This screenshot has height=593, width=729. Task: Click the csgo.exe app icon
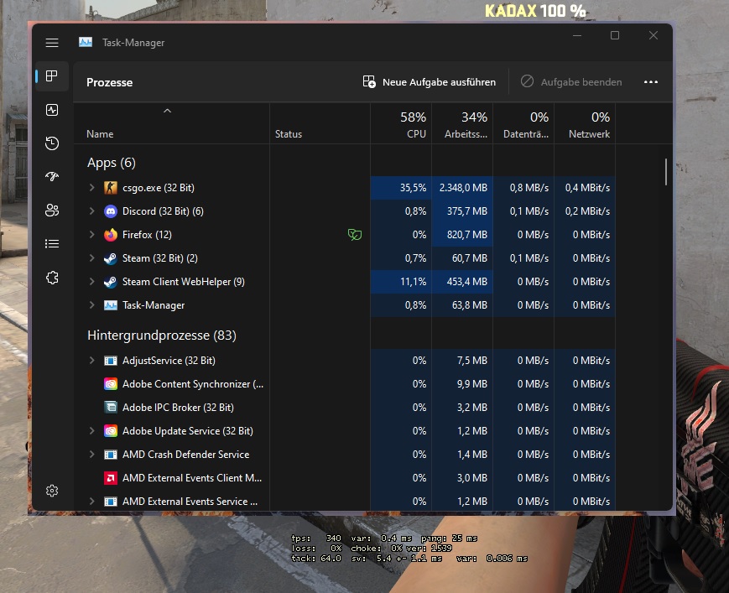[111, 188]
